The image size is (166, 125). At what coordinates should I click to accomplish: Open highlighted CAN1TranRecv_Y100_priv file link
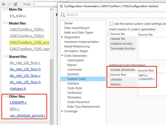click(30, 42)
